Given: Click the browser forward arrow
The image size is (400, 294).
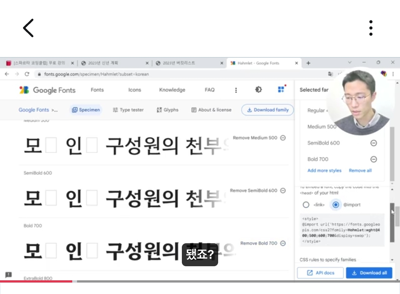Looking at the screenshot, I should [17, 74].
